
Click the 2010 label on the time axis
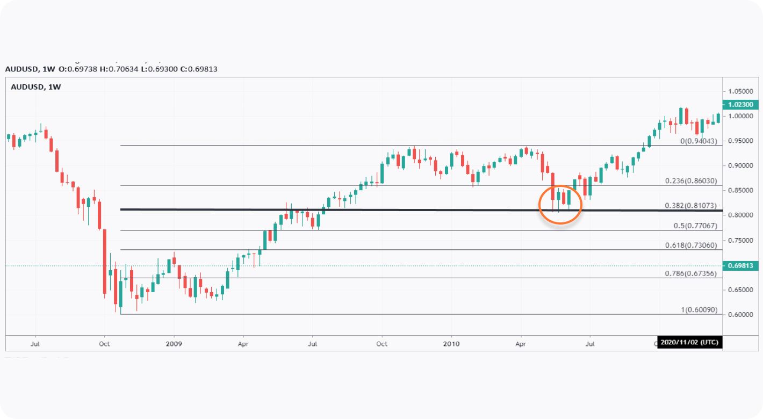click(x=451, y=343)
